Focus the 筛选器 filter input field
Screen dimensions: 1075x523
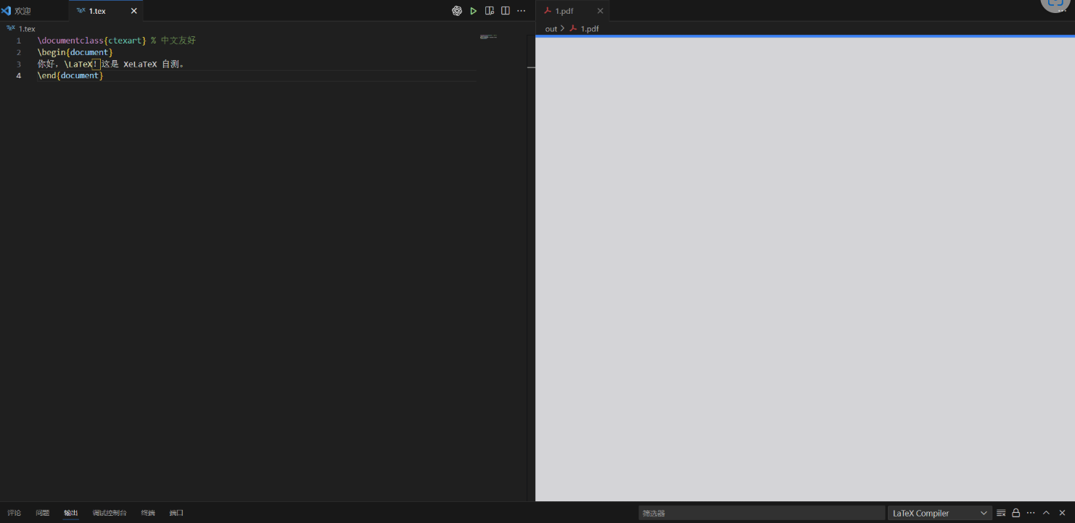pyautogui.click(x=762, y=513)
